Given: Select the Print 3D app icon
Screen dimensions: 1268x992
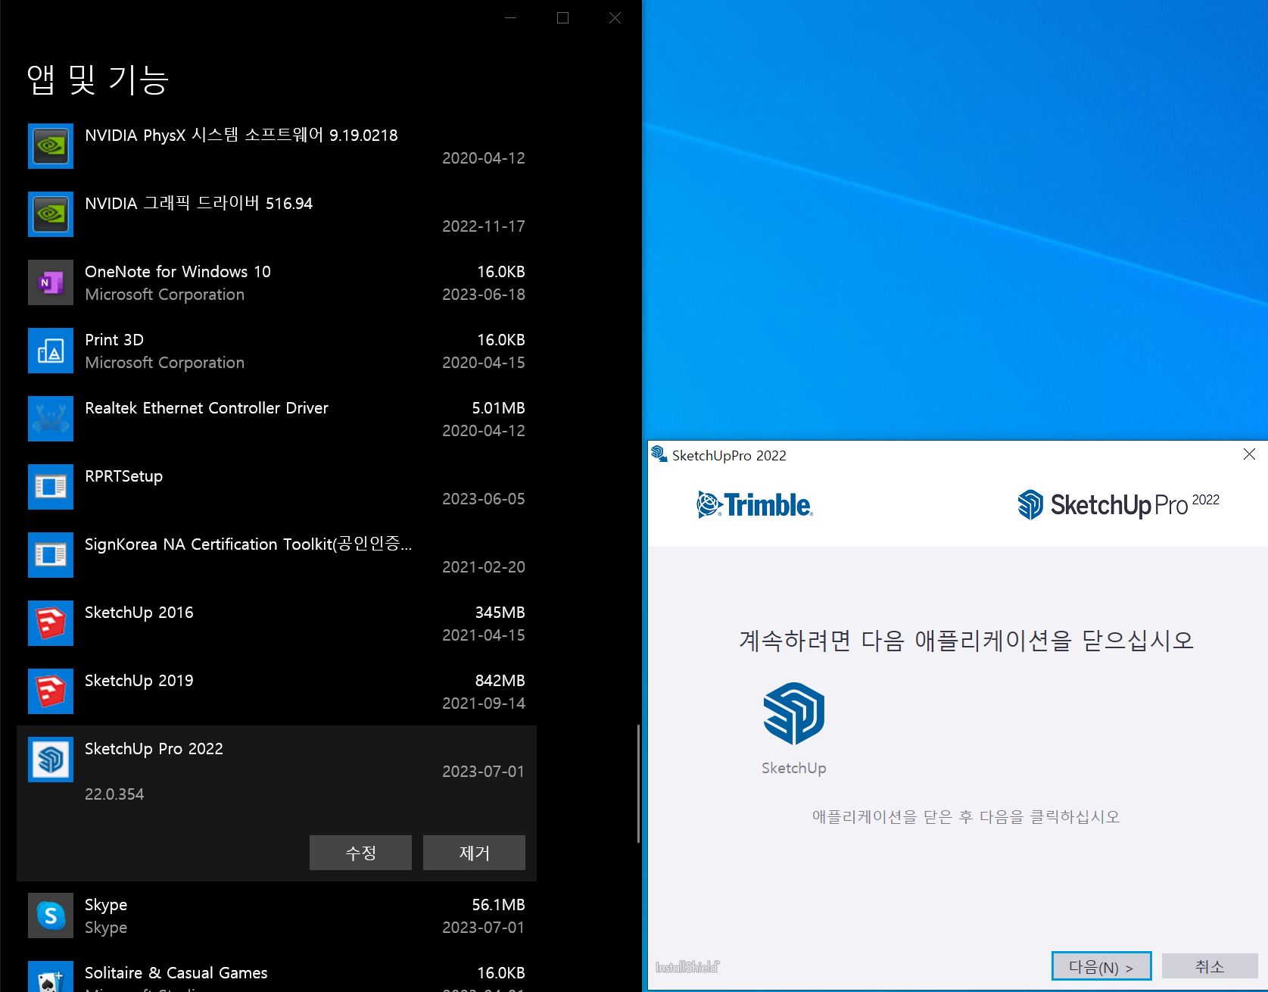Looking at the screenshot, I should [51, 351].
